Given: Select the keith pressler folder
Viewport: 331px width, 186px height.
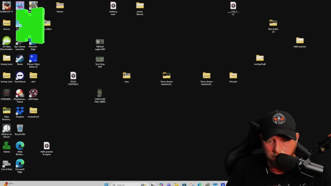Looking at the screenshot, I should coord(300,43).
